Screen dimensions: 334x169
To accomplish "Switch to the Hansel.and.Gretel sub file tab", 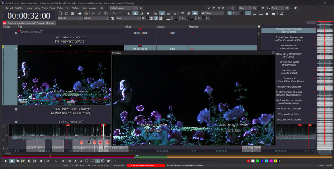I will (x=29, y=23).
